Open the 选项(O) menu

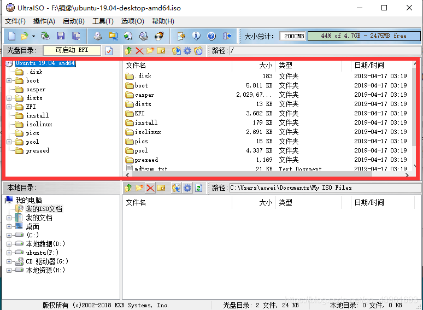click(x=132, y=21)
